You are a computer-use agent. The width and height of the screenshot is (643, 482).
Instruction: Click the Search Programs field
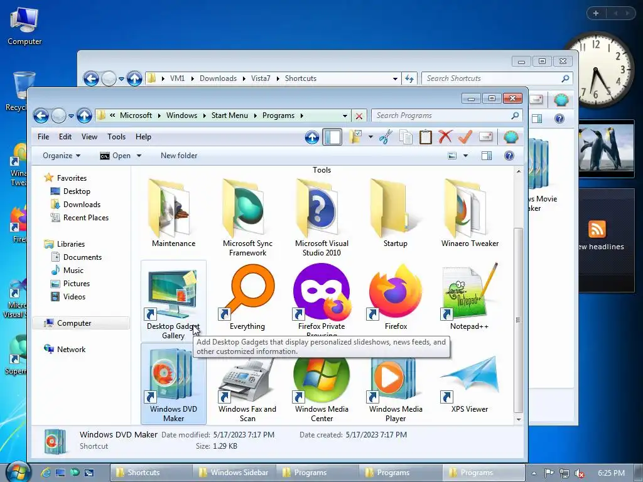click(446, 116)
